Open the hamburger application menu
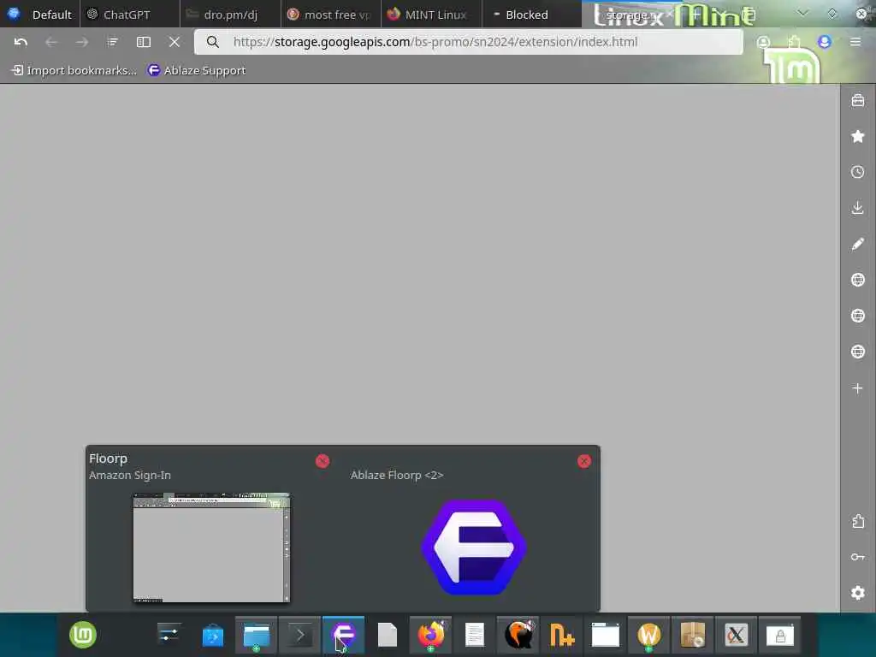 [855, 42]
